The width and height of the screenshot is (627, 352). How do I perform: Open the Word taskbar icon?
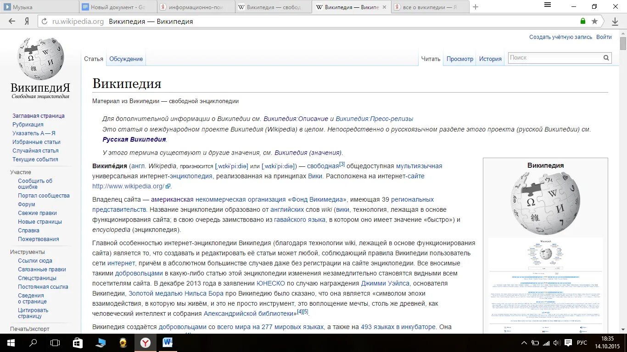tap(168, 343)
